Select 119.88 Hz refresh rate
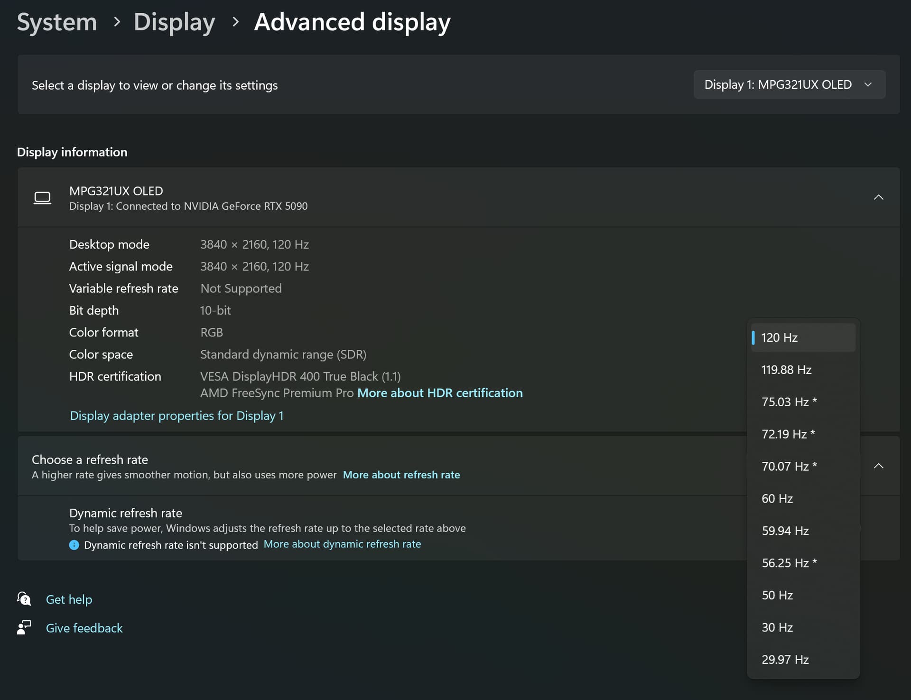 786,370
